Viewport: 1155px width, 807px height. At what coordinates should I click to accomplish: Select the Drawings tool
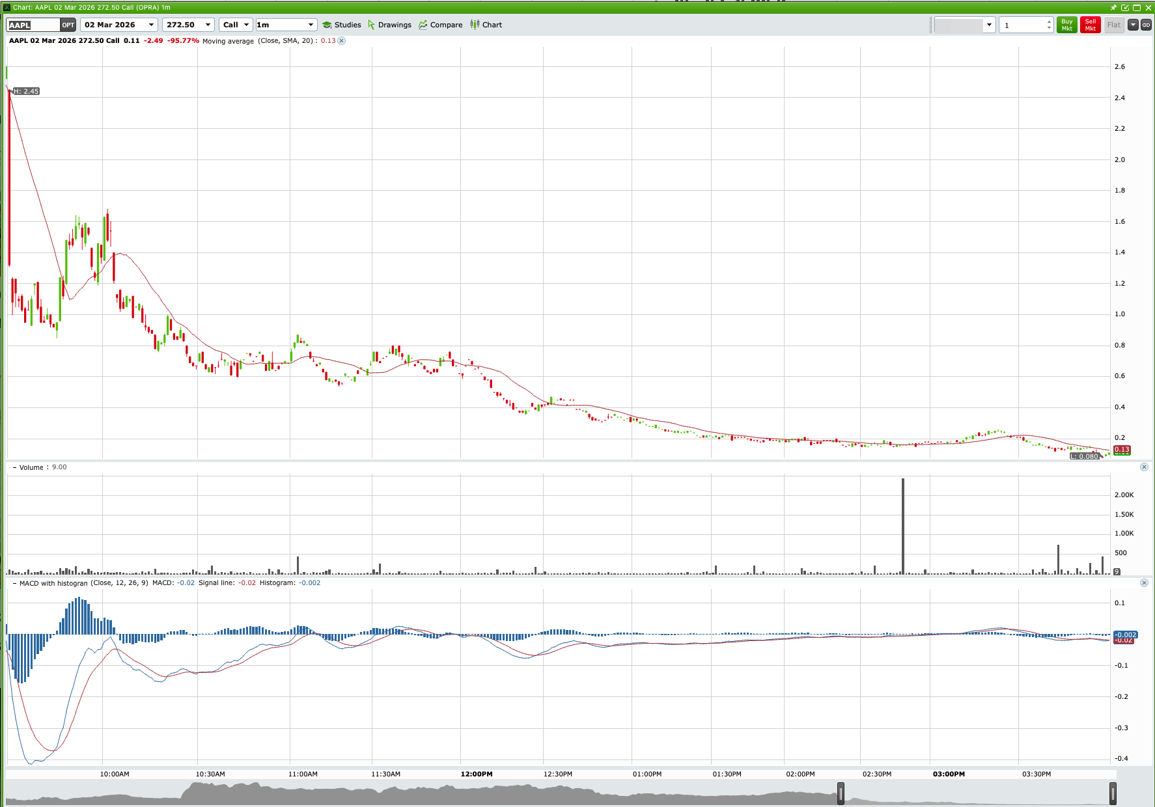[x=389, y=25]
